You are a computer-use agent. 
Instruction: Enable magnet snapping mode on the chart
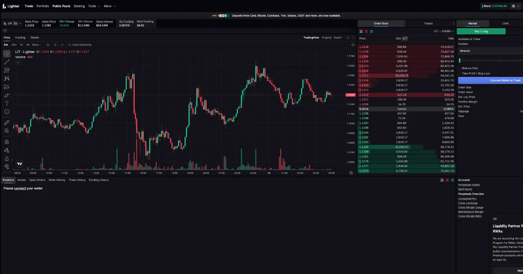tap(6, 141)
